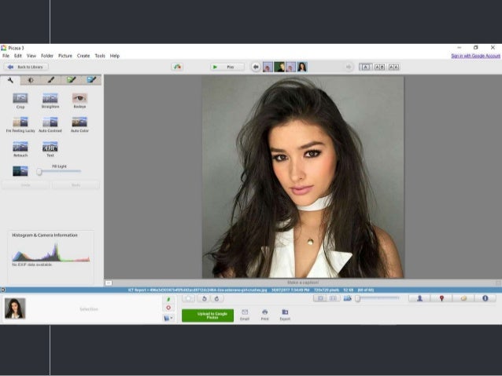502x376 pixels.
Task: Apply Auto Color correction
Action: [79, 123]
